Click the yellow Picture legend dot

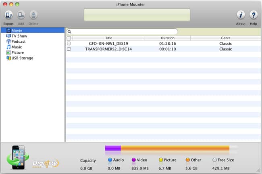161,160
